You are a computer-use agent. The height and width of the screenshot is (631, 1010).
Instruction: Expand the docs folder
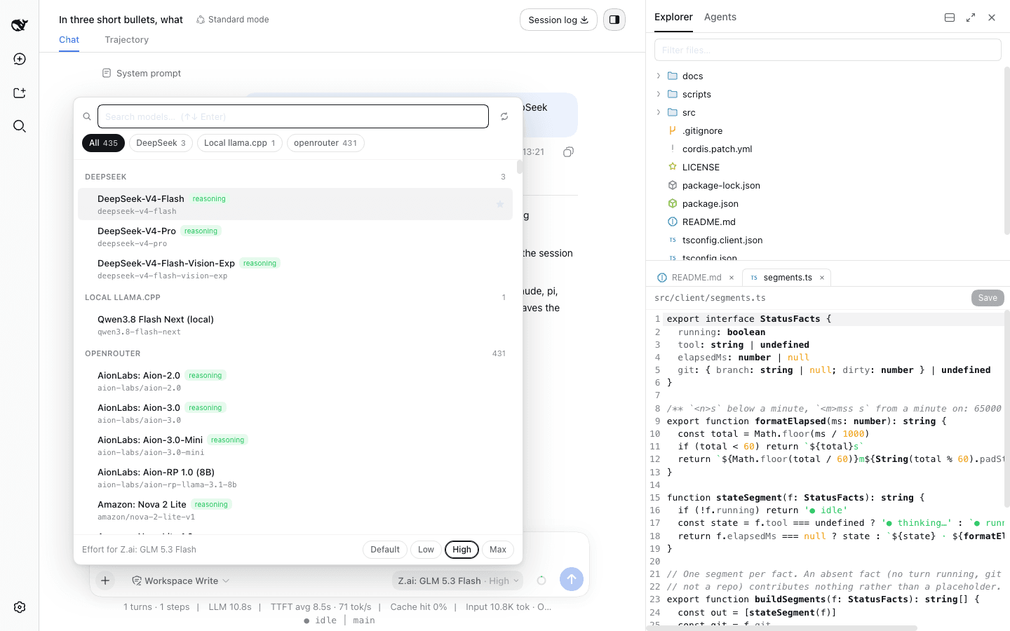(x=658, y=76)
